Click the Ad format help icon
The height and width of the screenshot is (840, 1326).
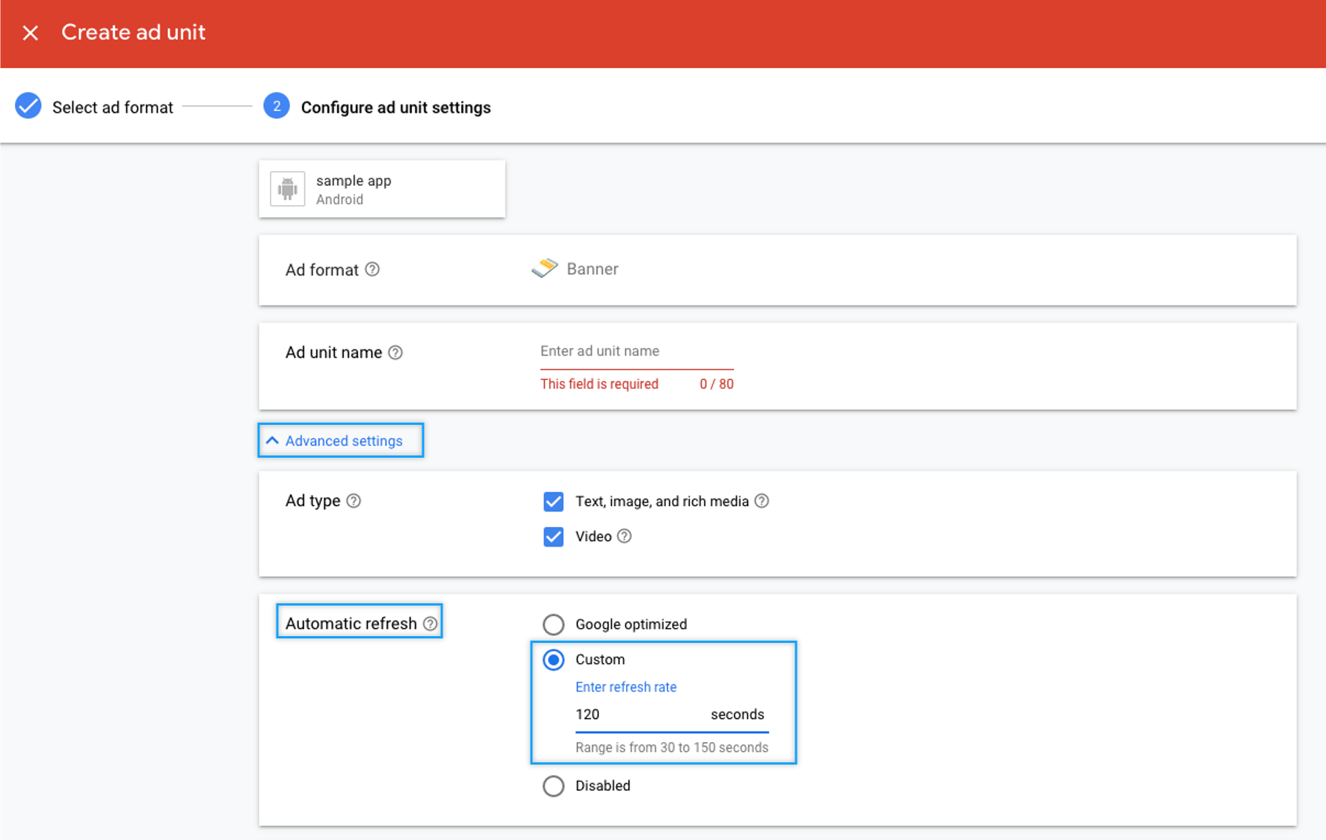tap(372, 270)
